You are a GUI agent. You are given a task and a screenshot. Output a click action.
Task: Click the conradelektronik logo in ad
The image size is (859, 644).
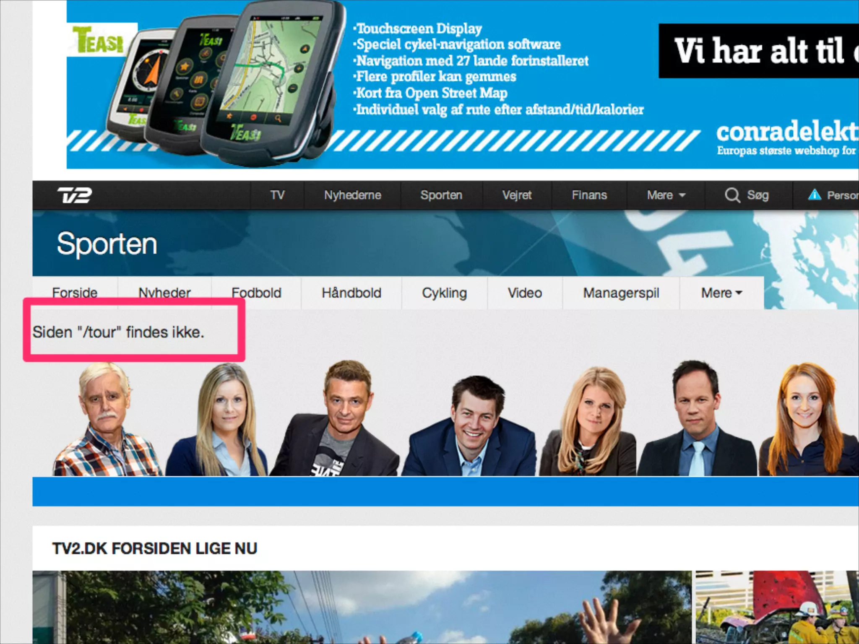pyautogui.click(x=786, y=132)
